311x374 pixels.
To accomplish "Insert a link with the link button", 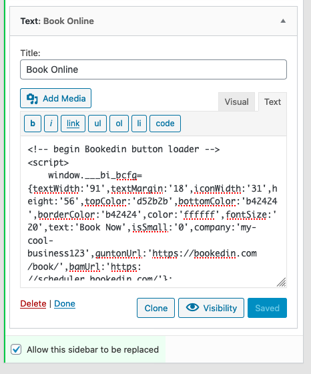I will coord(73,124).
